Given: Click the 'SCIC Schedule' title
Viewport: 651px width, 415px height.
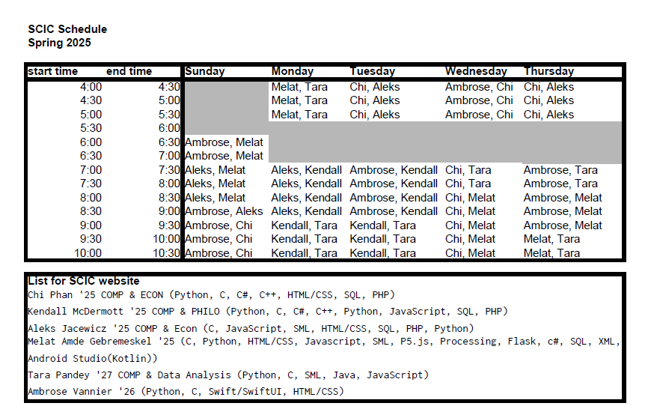Looking at the screenshot, I should 67,29.
